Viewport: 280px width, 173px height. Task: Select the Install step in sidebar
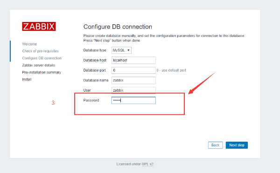(27, 79)
